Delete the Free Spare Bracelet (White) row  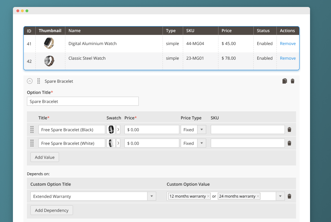[289, 143]
